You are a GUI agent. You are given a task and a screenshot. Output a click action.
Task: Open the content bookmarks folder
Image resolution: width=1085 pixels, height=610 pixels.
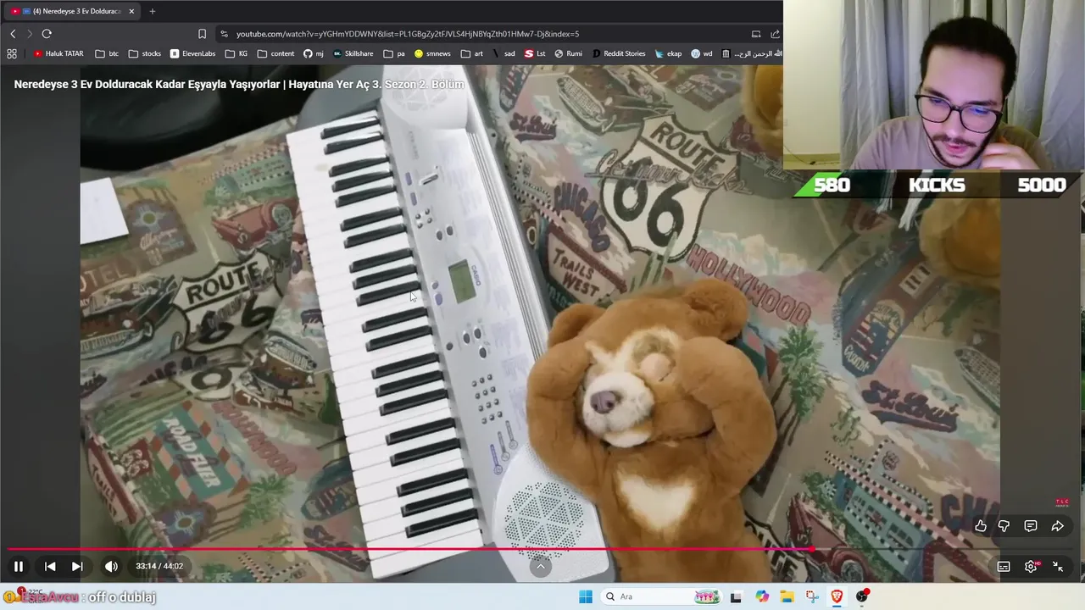pyautogui.click(x=275, y=53)
